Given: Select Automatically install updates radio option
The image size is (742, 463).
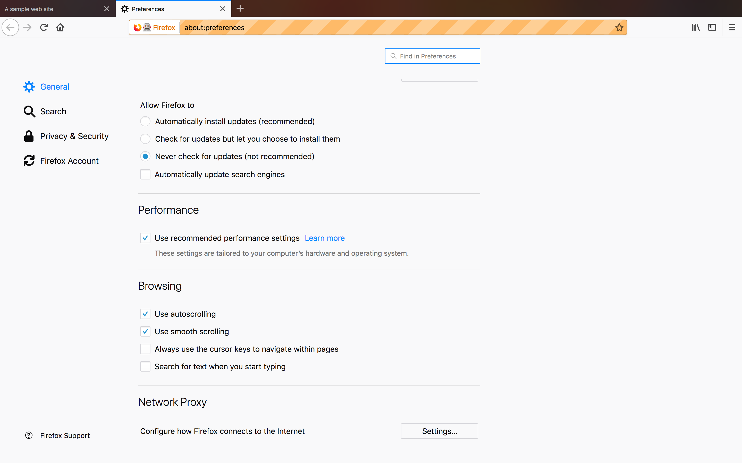Looking at the screenshot, I should pos(145,122).
